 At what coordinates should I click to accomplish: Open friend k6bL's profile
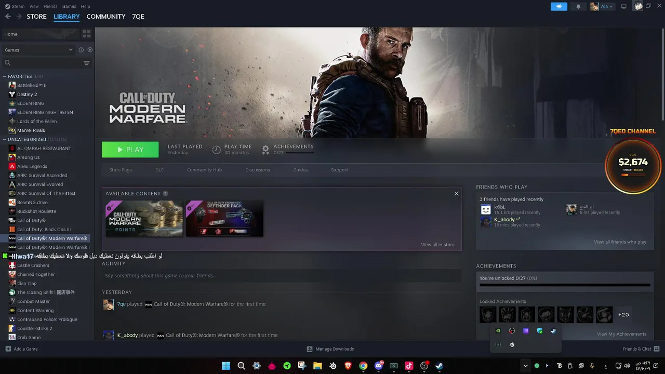pos(500,207)
